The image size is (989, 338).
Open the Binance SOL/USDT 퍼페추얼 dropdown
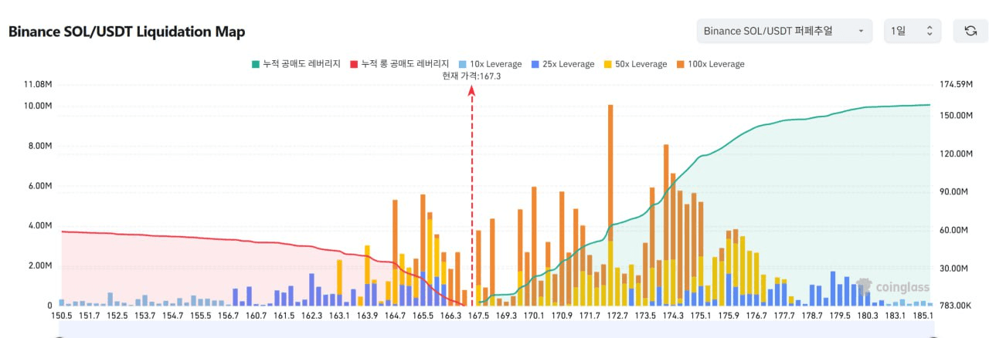(x=784, y=31)
